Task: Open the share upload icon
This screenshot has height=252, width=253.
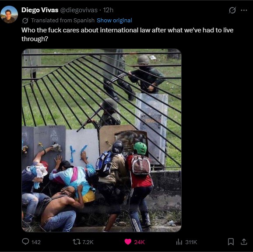Action: [244, 241]
